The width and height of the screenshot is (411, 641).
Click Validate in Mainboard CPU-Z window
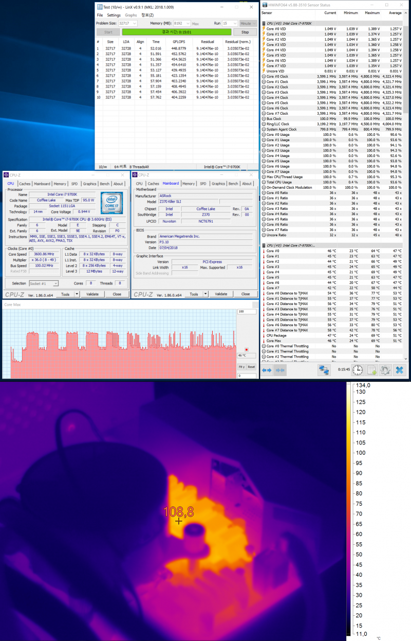221,294
